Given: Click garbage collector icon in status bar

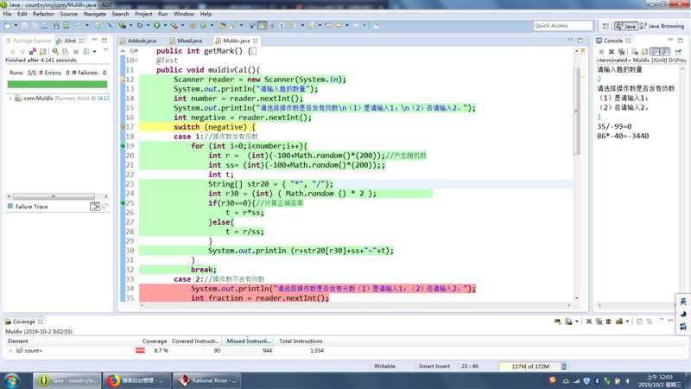Looking at the screenshot, I should [x=564, y=366].
